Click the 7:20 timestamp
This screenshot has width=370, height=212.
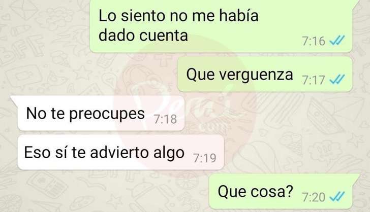[314, 197]
